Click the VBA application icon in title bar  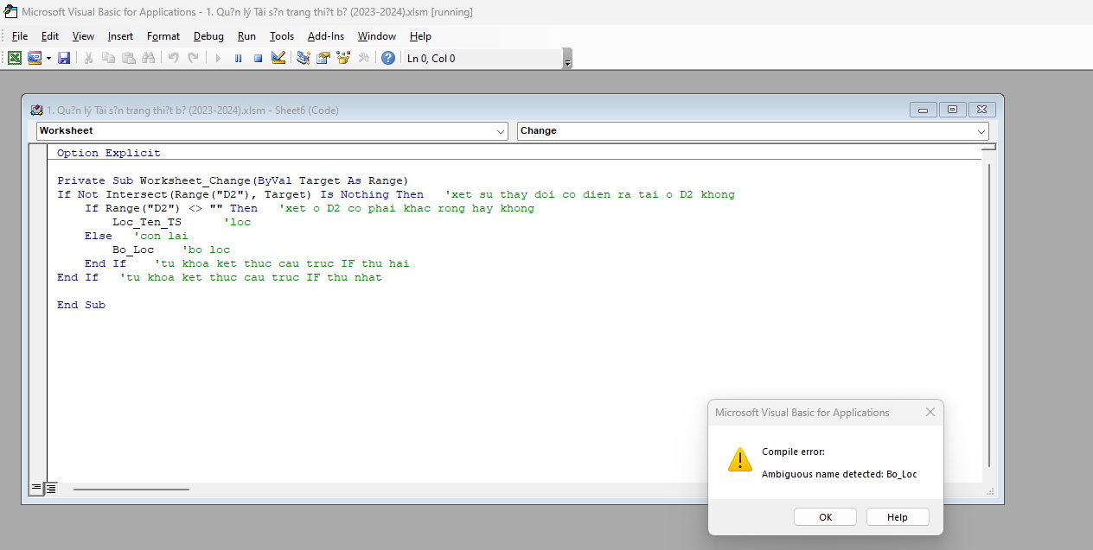[x=10, y=12]
